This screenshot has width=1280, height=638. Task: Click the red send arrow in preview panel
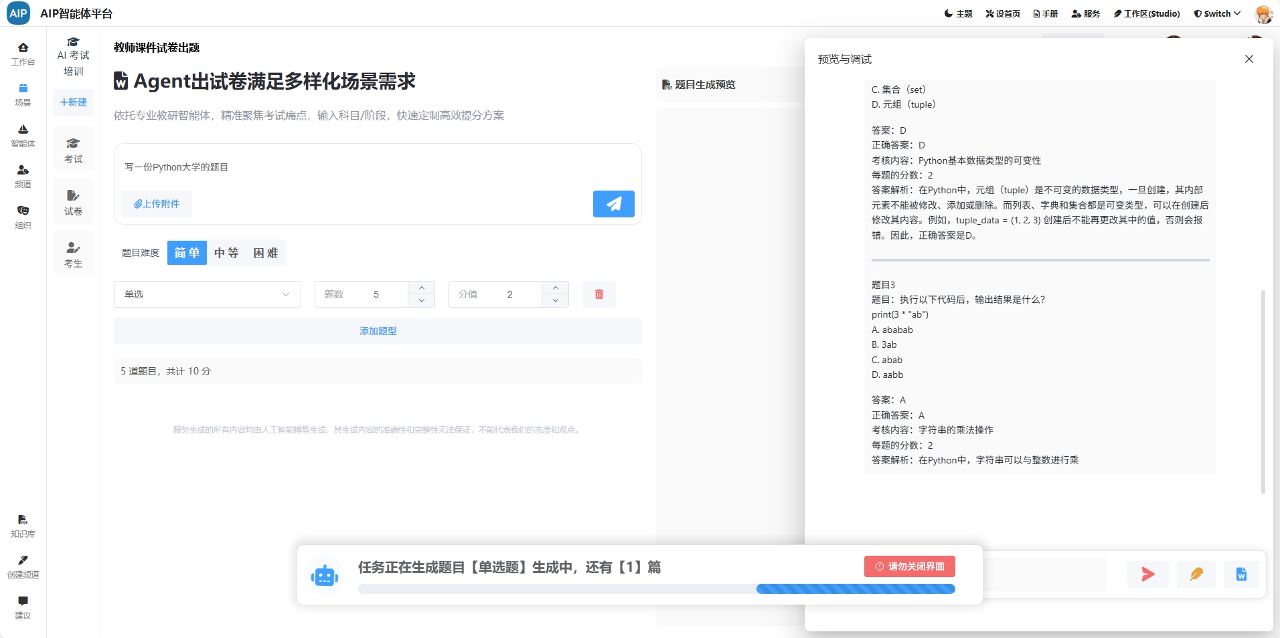[1147, 574]
